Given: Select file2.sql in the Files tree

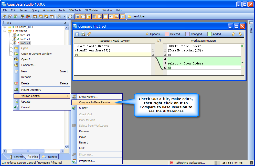Looking at the screenshot, I should [x=25, y=39].
